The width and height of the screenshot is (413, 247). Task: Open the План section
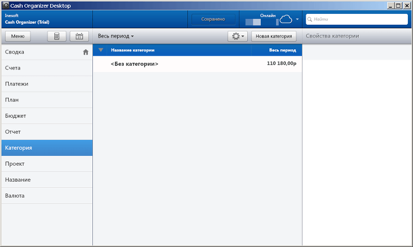pyautogui.click(x=47, y=100)
